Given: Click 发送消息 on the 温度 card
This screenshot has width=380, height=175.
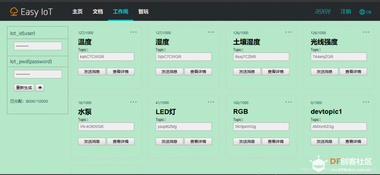Looking at the screenshot, I should pyautogui.click(x=92, y=72).
